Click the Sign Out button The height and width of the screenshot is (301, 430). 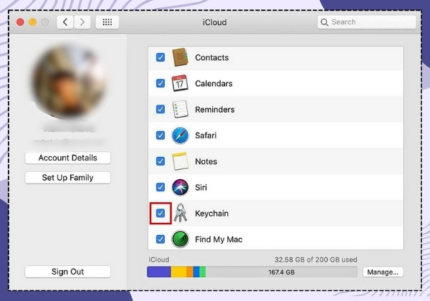68,272
